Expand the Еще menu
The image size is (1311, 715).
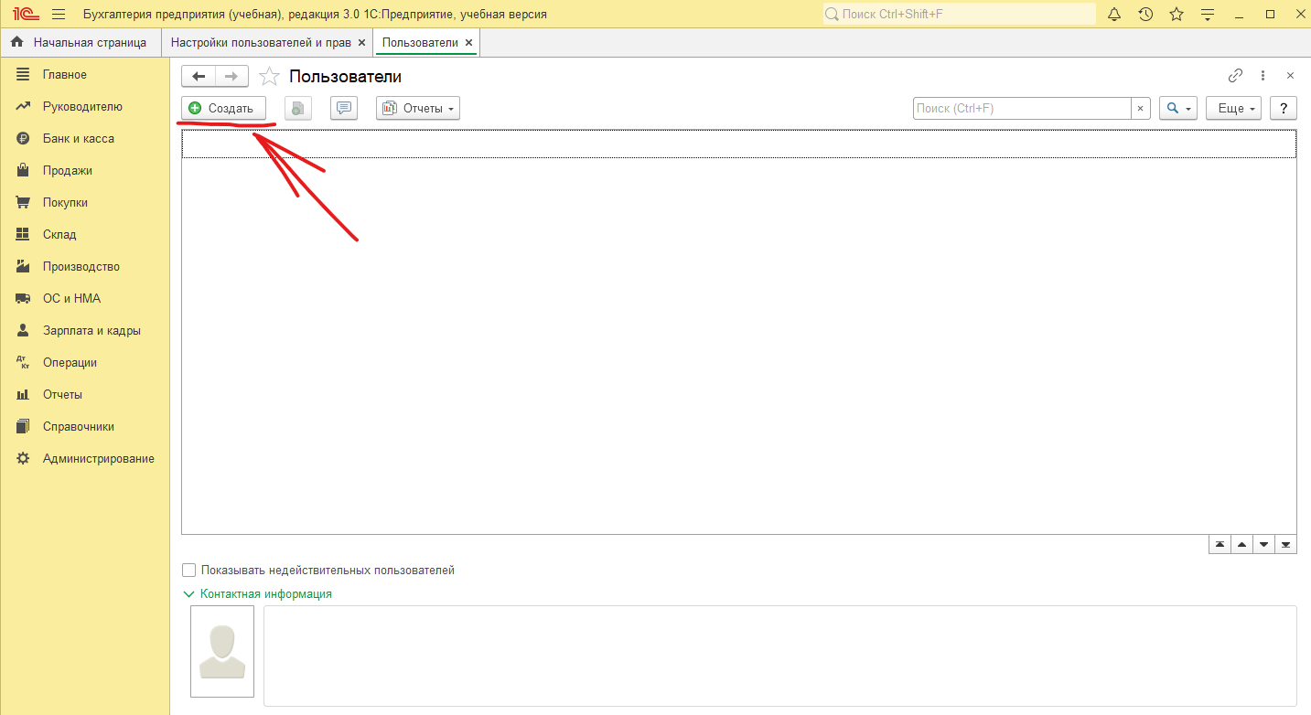click(1234, 108)
